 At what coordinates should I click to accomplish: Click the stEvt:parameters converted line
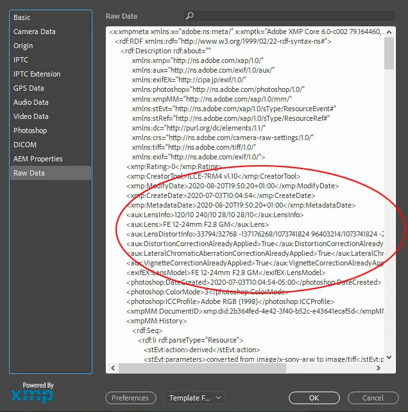[x=264, y=359]
